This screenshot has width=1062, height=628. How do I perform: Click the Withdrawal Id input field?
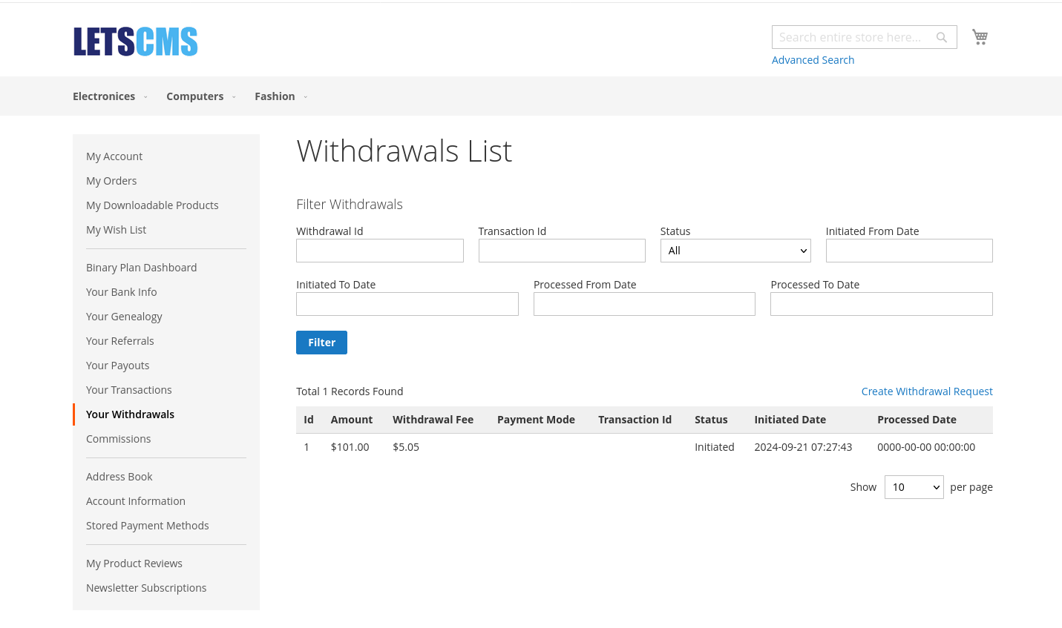tap(379, 250)
